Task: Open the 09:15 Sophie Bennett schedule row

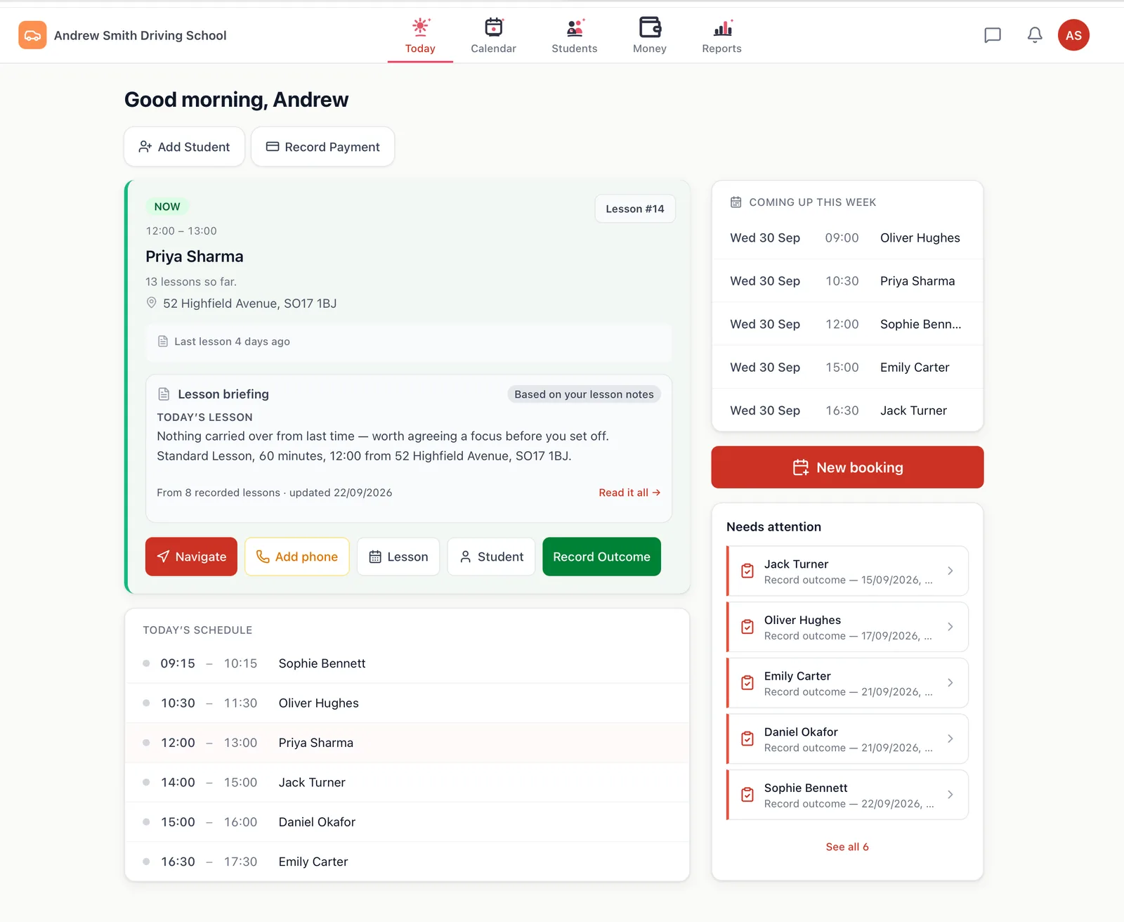Action: pyautogui.click(x=407, y=663)
